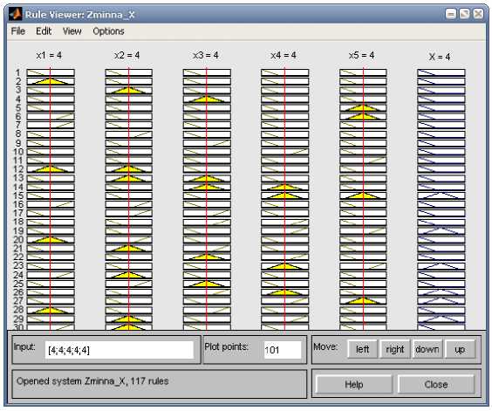Click the red input line in the x4 column

[284, 198]
